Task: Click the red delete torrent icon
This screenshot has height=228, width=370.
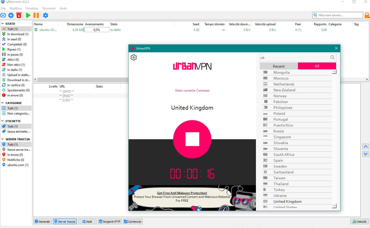Action: click(19, 15)
